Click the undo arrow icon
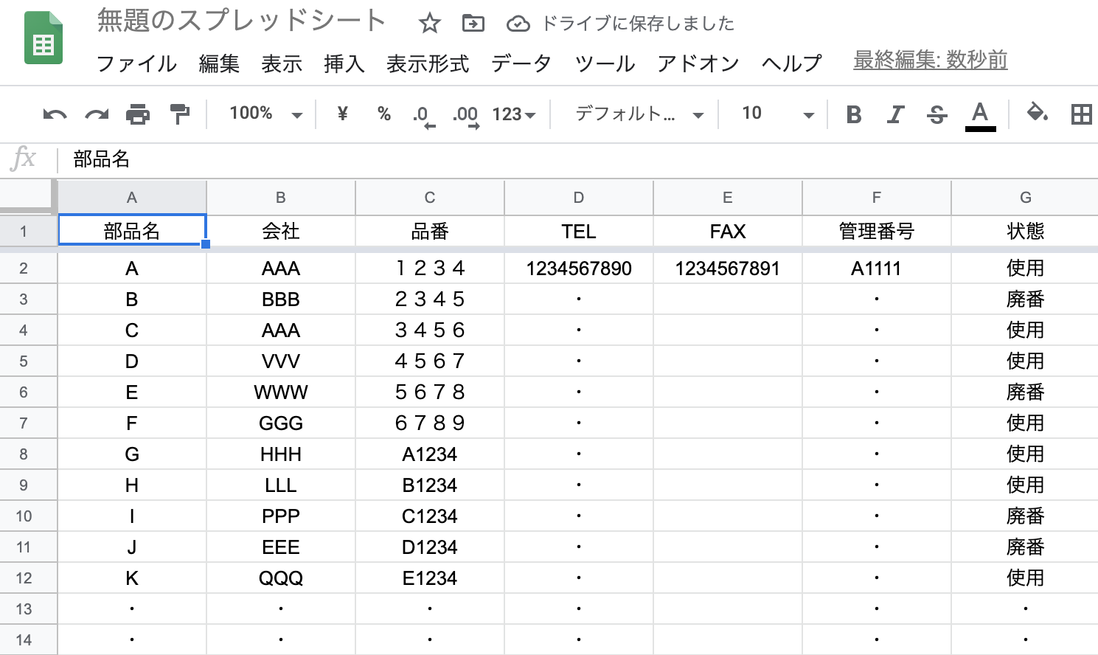 point(55,114)
